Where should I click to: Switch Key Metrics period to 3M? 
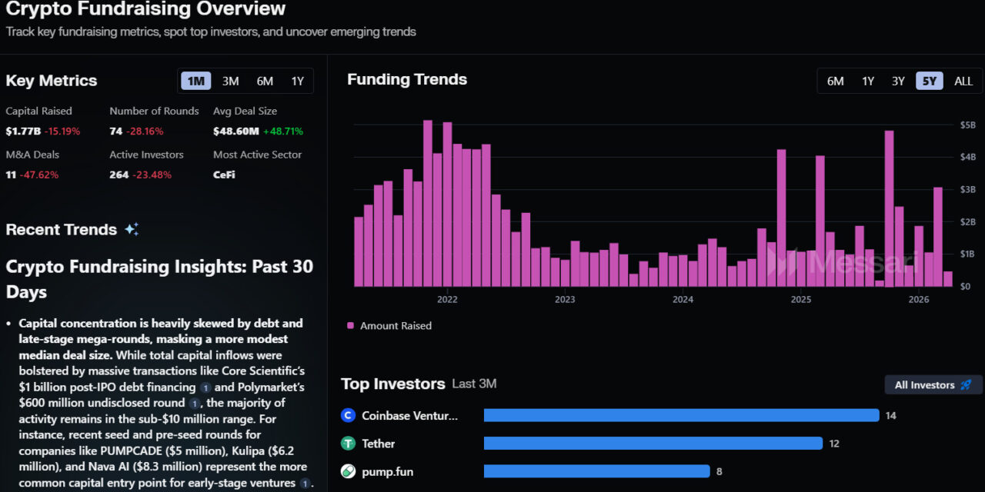tap(231, 80)
